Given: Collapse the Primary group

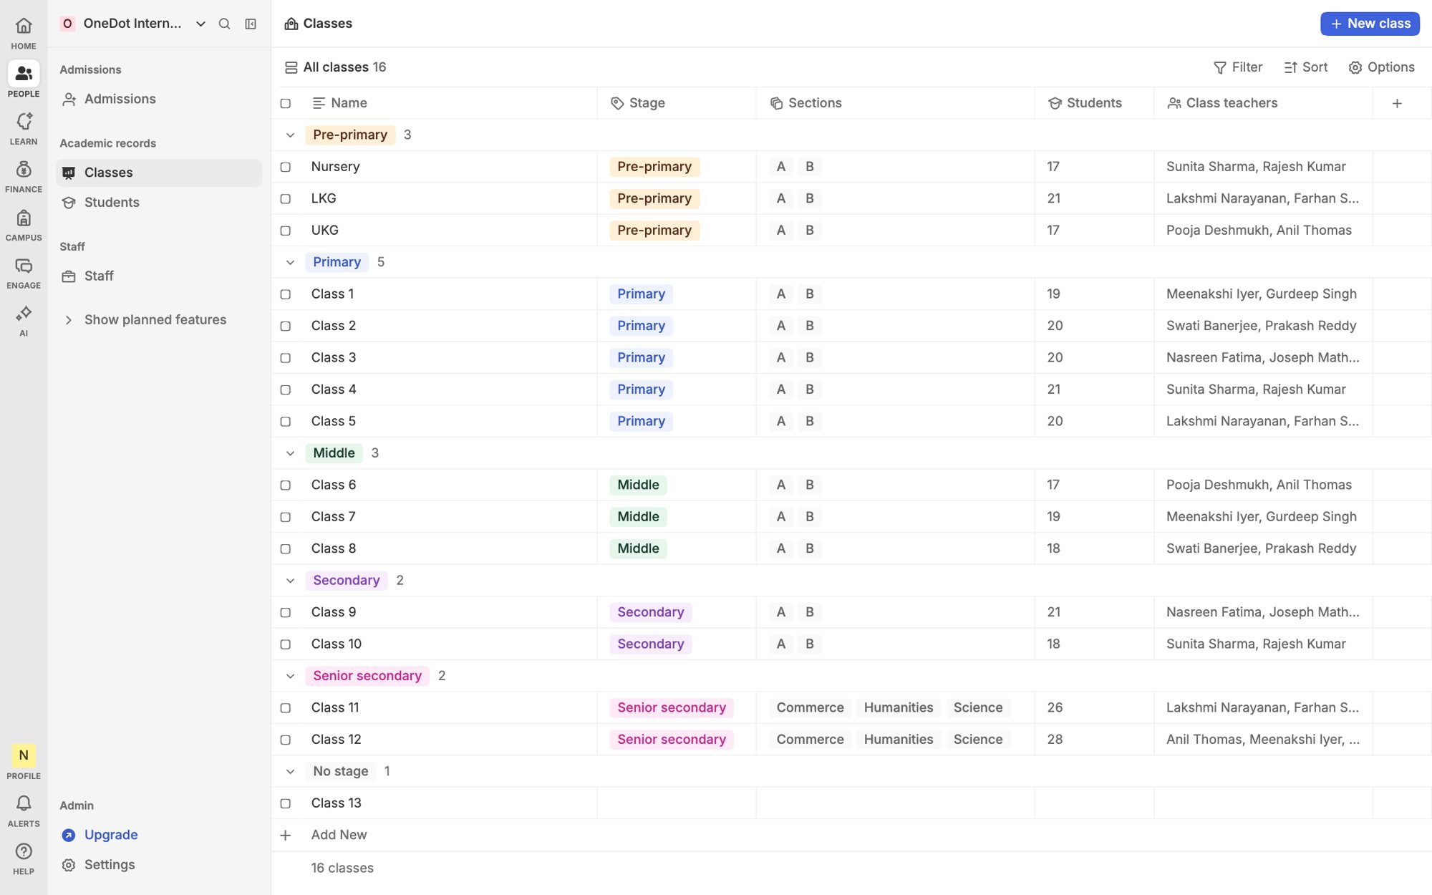Looking at the screenshot, I should (290, 262).
